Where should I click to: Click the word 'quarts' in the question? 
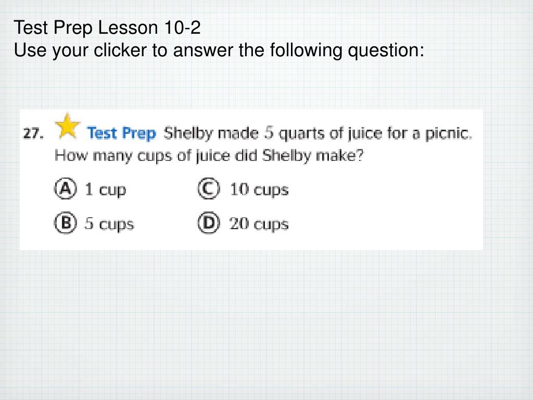click(301, 134)
